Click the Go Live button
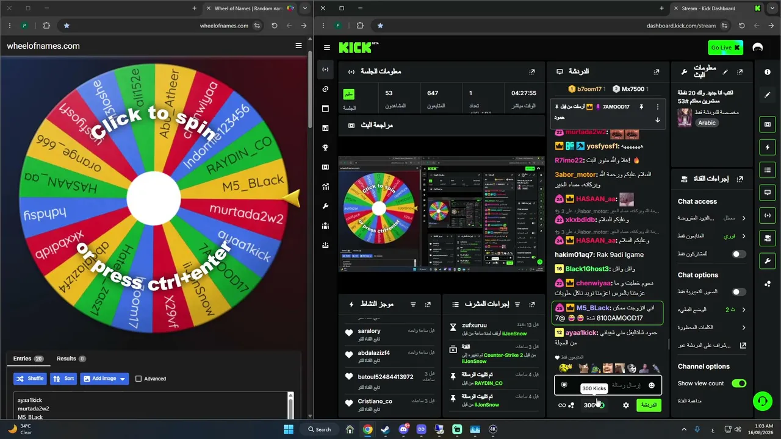781x439 pixels. click(725, 48)
